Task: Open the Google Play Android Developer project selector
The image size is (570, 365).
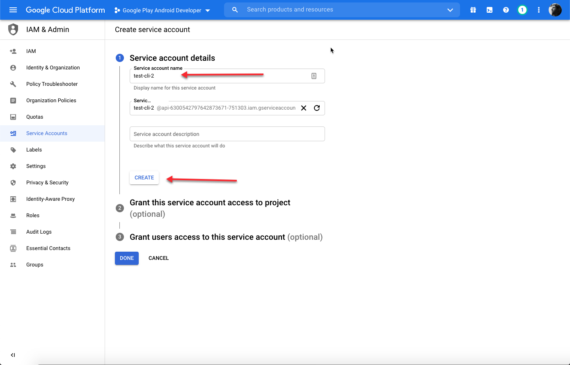Action: click(x=161, y=10)
